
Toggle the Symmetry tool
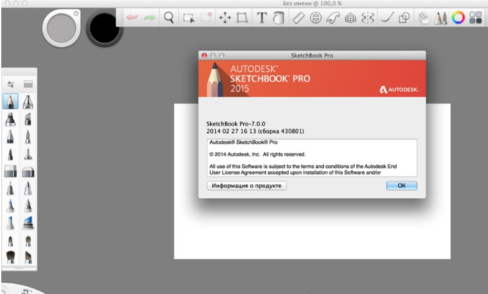tap(367, 18)
